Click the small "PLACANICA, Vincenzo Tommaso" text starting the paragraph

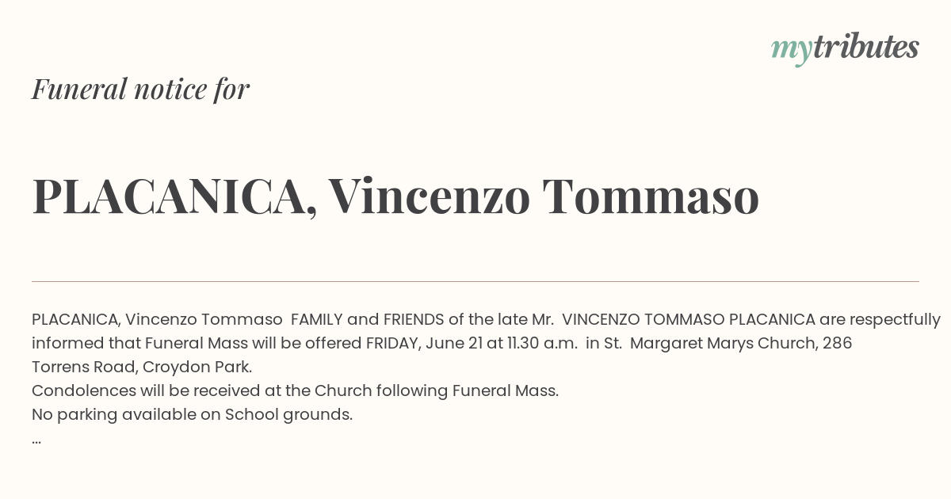(157, 319)
